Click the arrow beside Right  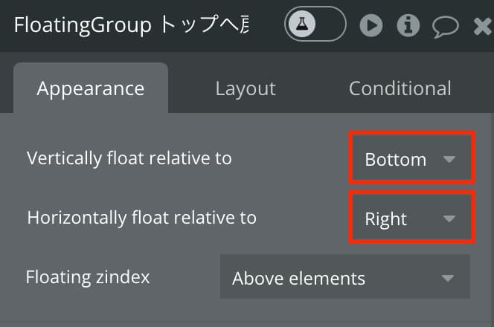449,218
